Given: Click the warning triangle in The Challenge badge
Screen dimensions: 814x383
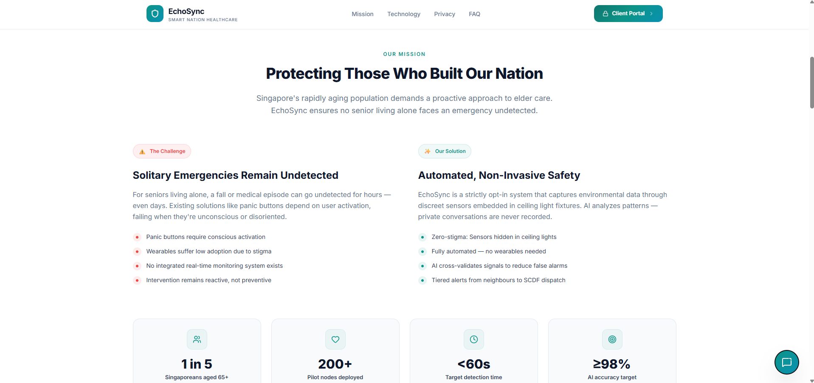Looking at the screenshot, I should tap(142, 152).
